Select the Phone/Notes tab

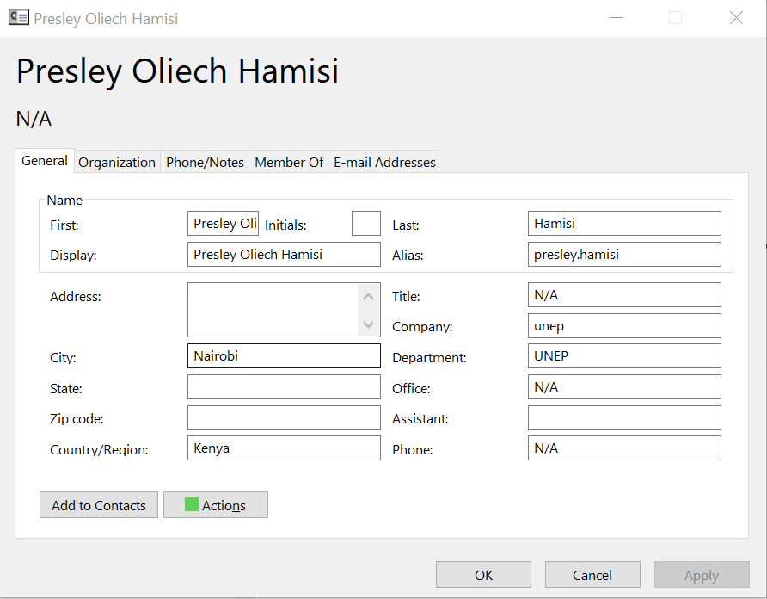pos(205,162)
